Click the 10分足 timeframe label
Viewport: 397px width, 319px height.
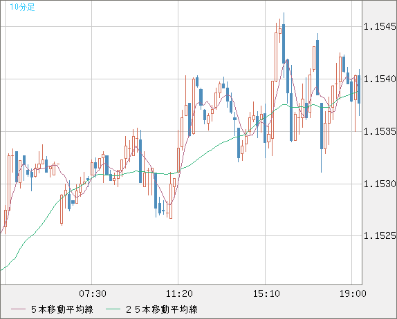(x=22, y=7)
